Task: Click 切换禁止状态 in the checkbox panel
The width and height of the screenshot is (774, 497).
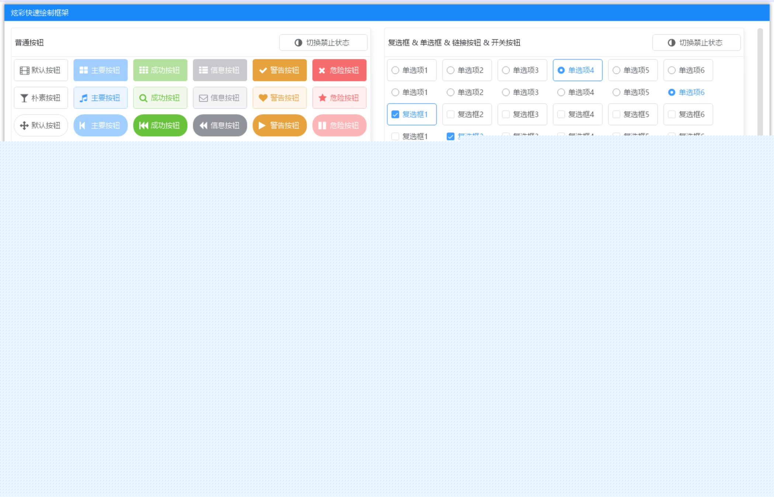Action: [696, 43]
